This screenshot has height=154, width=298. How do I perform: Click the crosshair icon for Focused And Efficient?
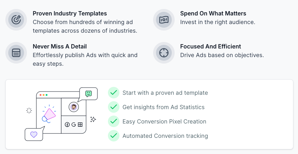coord(164,53)
